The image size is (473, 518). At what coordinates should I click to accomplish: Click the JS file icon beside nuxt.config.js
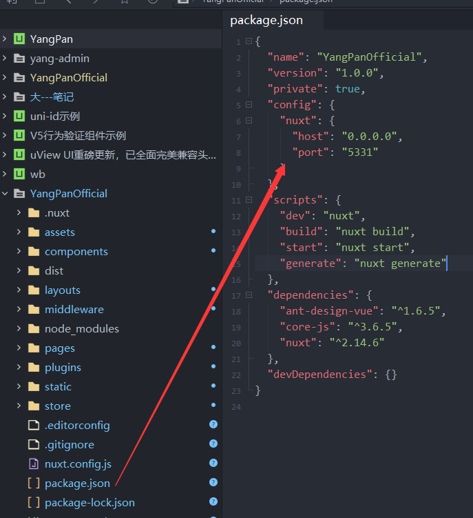tap(34, 464)
